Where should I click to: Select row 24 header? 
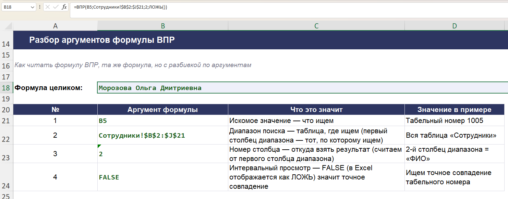coord(7,177)
